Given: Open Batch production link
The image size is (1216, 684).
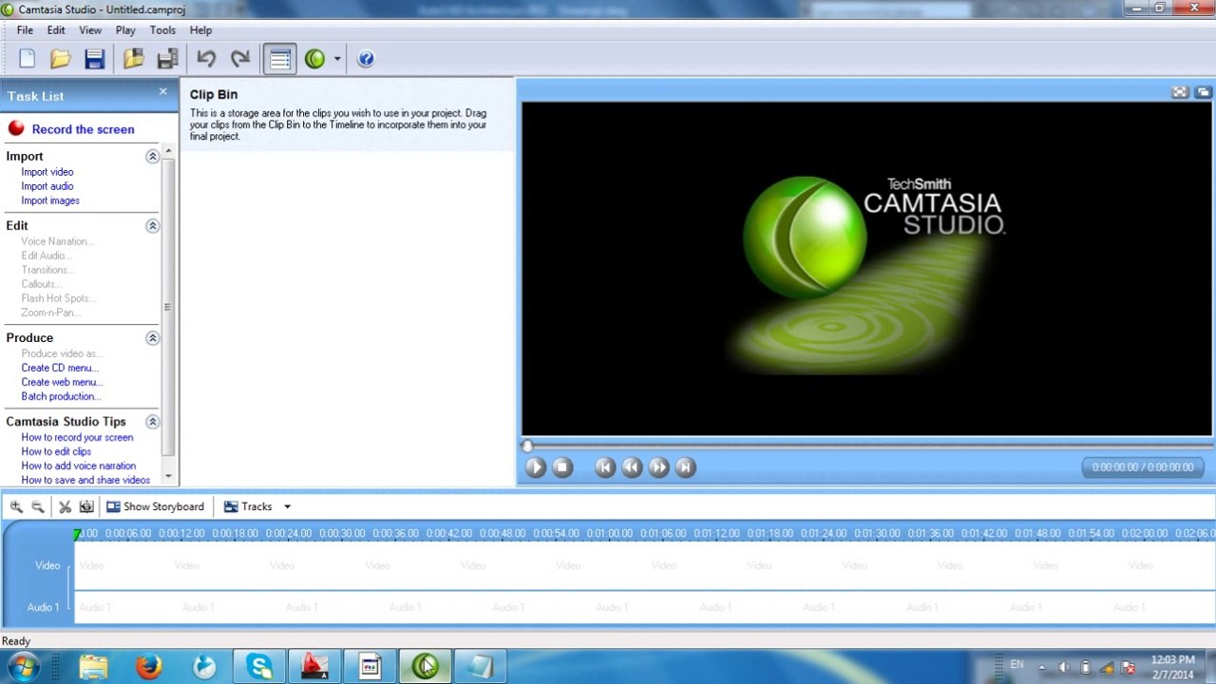Looking at the screenshot, I should pos(62,396).
